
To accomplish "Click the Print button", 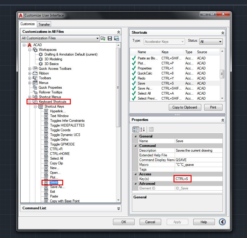I will tap(213, 107).
